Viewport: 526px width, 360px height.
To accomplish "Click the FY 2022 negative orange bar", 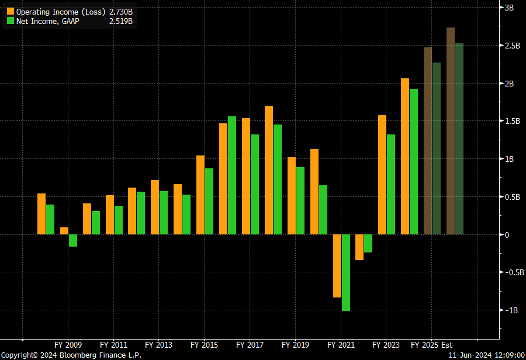I will [x=359, y=247].
